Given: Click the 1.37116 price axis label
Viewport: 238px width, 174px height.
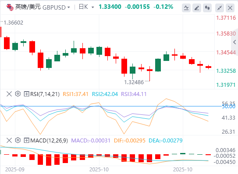Looking at the screenshot, I should (226, 18).
